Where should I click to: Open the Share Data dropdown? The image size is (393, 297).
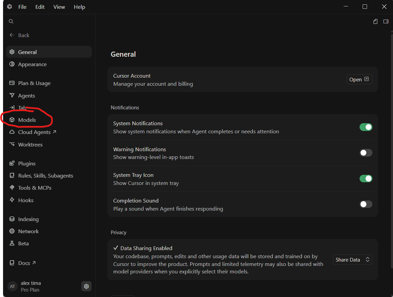[x=352, y=260]
